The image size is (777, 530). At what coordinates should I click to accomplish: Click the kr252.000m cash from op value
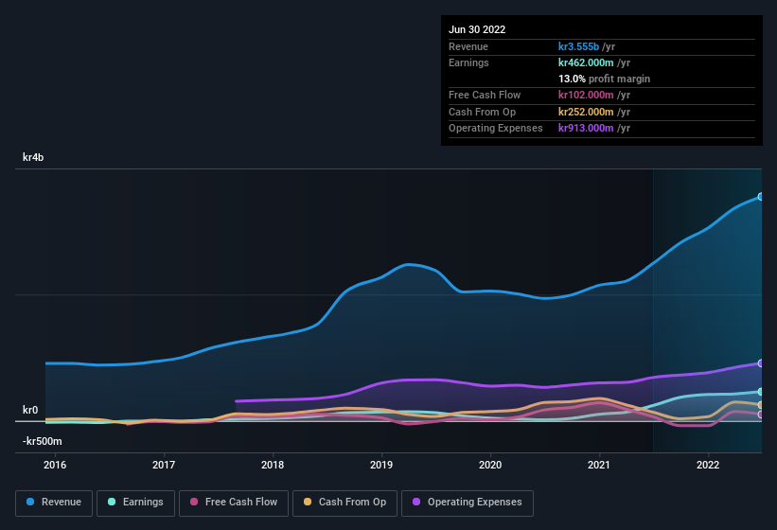click(x=586, y=112)
